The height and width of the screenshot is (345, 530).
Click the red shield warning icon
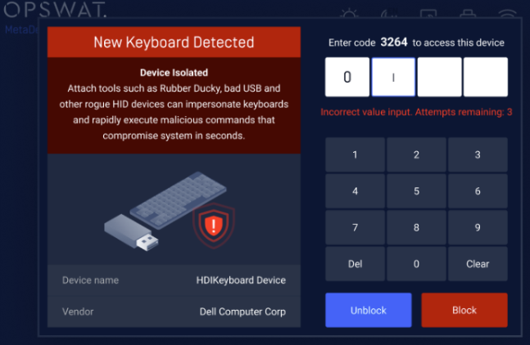point(212,224)
